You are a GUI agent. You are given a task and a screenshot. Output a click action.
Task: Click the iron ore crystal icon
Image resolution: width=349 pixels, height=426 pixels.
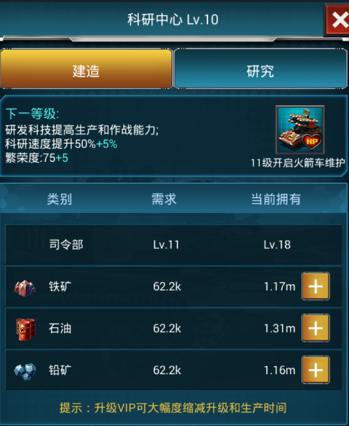pos(25,288)
